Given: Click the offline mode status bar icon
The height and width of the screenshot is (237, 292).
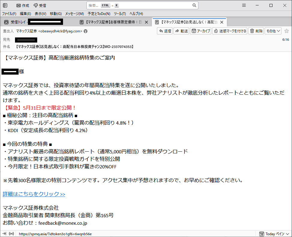Looking at the screenshot, I should click(x=4, y=234).
